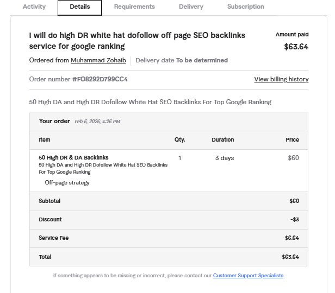Open seller Muhammad Zohaib's profile link
This screenshot has height=293, width=335.
(x=98, y=60)
